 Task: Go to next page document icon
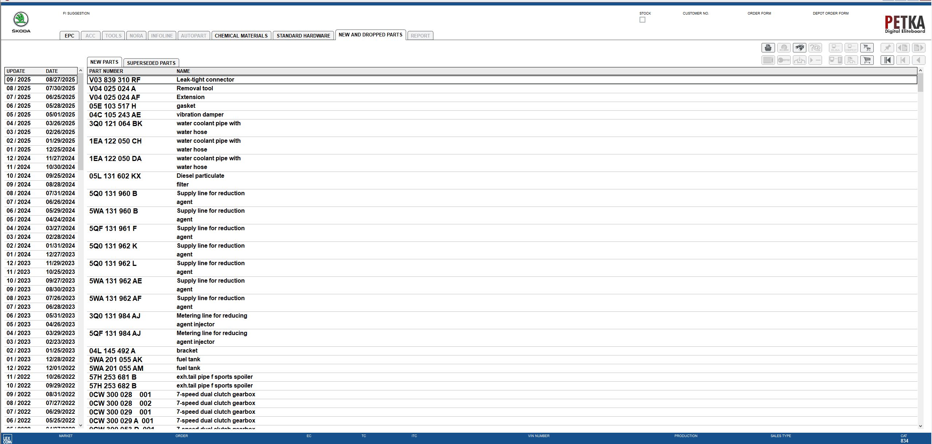pos(919,48)
